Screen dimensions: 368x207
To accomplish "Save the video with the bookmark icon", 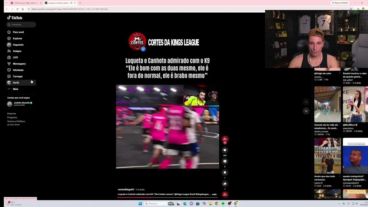I will pos(225,172).
